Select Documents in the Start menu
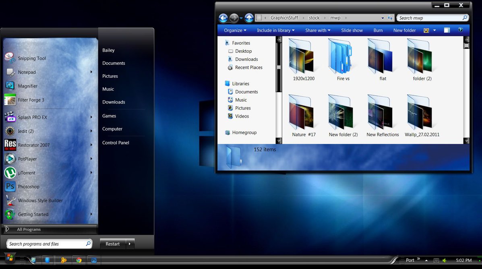482x269 pixels. [x=114, y=63]
